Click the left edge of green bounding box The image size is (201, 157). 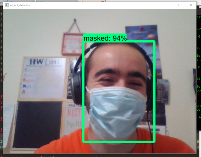[x=84, y=93]
